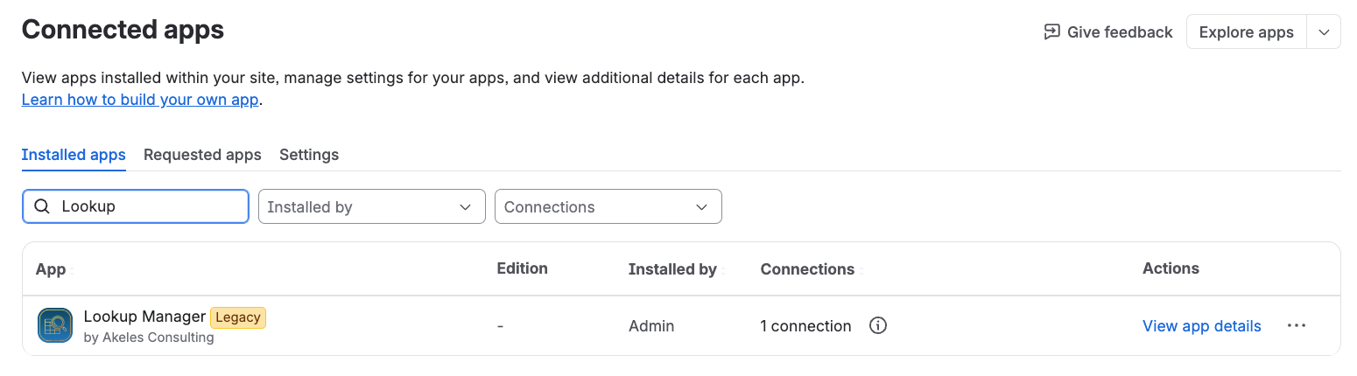Open the Explore apps chevron menu
Image resolution: width=1357 pixels, height=376 pixels.
[x=1324, y=32]
